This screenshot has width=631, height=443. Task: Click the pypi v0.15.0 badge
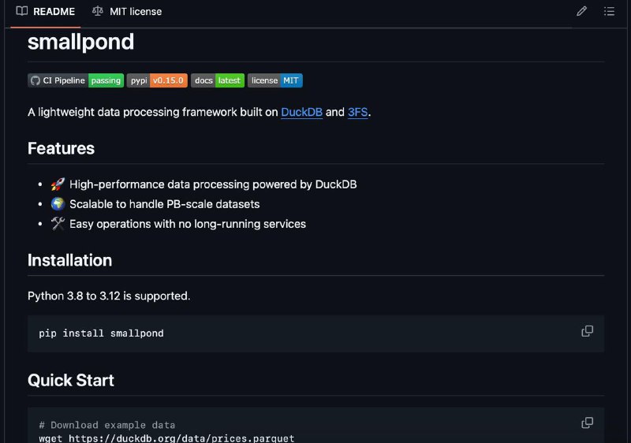pyautogui.click(x=157, y=80)
